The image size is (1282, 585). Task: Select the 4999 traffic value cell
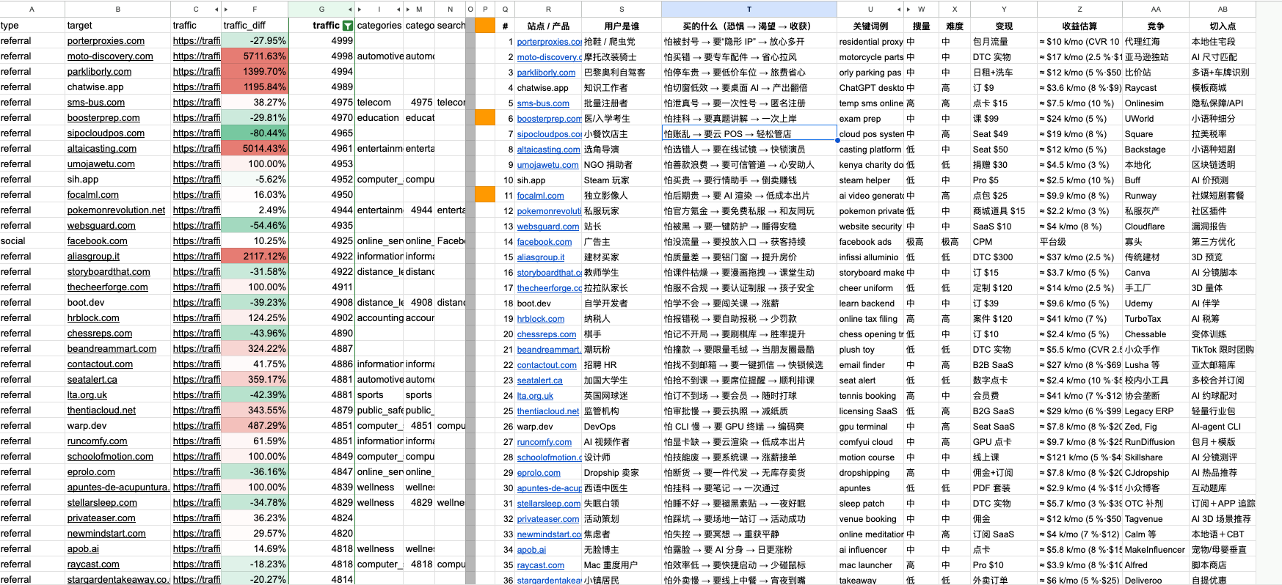[321, 41]
